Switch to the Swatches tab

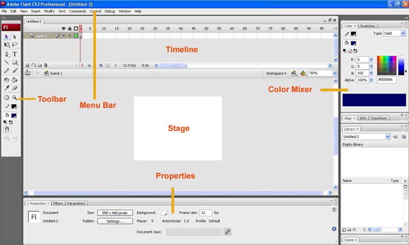(x=367, y=26)
